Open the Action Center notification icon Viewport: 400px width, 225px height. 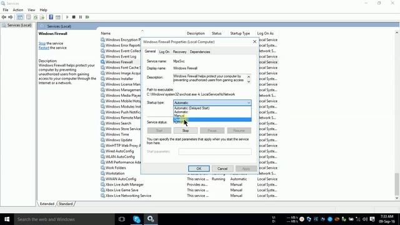(372, 219)
